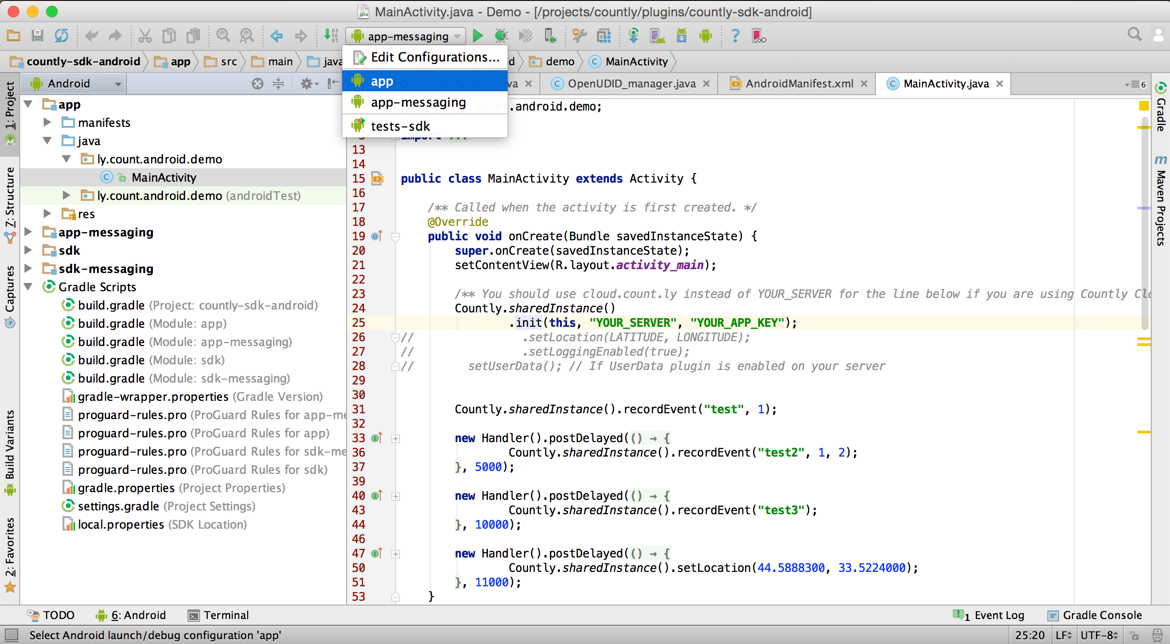Click the search magnifier at top right
This screenshot has height=644, width=1170.
click(1134, 35)
